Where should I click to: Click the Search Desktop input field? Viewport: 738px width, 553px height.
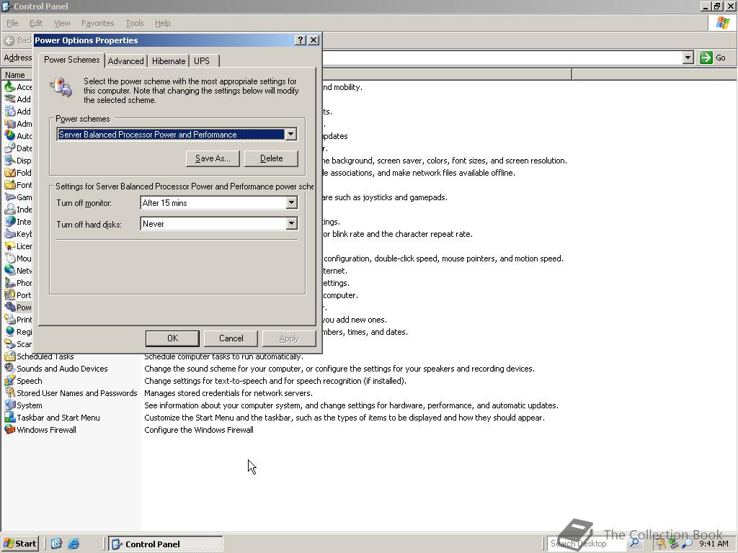587,544
